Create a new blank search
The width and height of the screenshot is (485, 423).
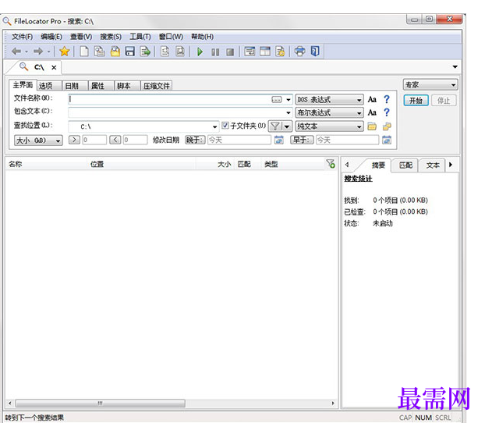pos(84,52)
